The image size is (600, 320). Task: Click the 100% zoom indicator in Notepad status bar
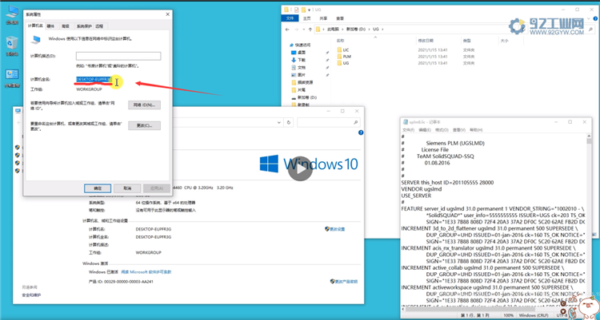pyautogui.click(x=509, y=315)
